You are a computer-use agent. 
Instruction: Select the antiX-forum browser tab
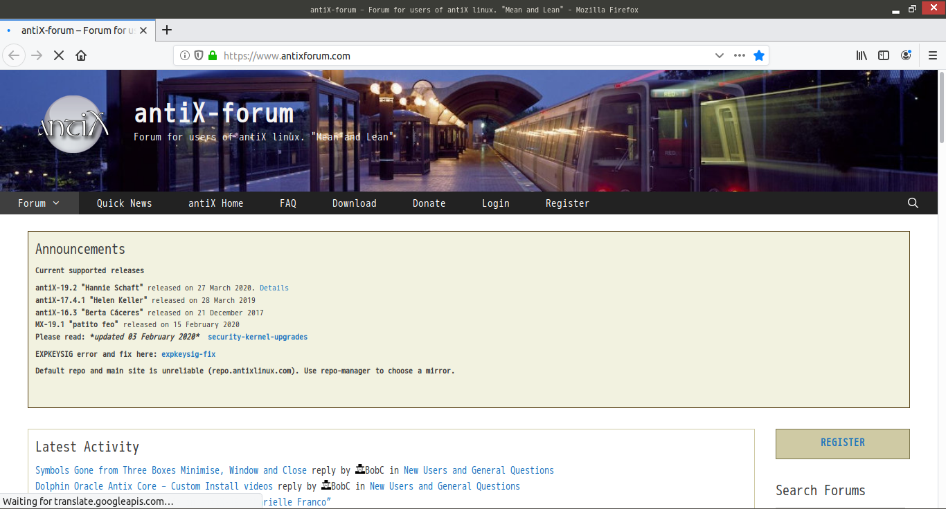[x=78, y=30]
